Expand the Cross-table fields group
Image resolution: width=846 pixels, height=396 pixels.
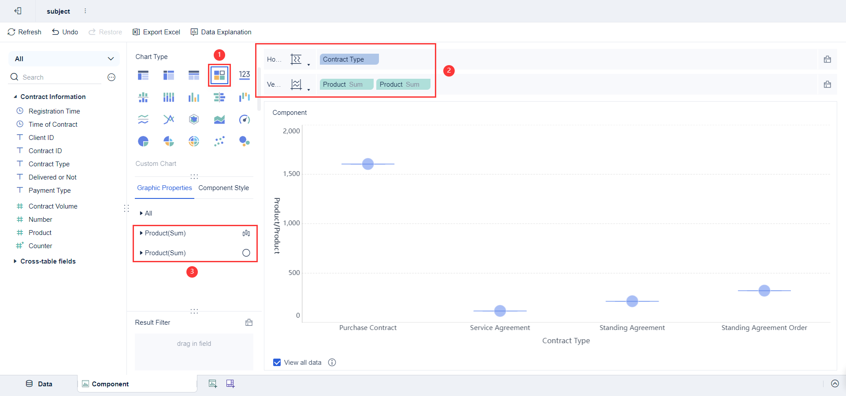coord(15,261)
